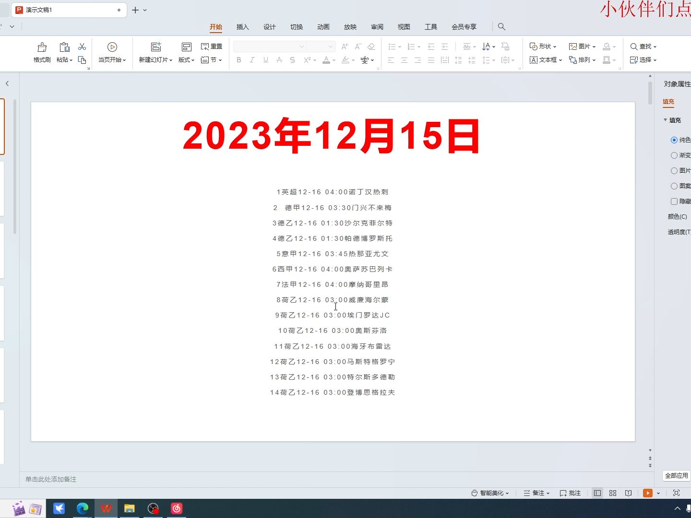Open the Review (审阅) ribbon tab
Image resolution: width=691 pixels, height=518 pixels.
pyautogui.click(x=377, y=27)
